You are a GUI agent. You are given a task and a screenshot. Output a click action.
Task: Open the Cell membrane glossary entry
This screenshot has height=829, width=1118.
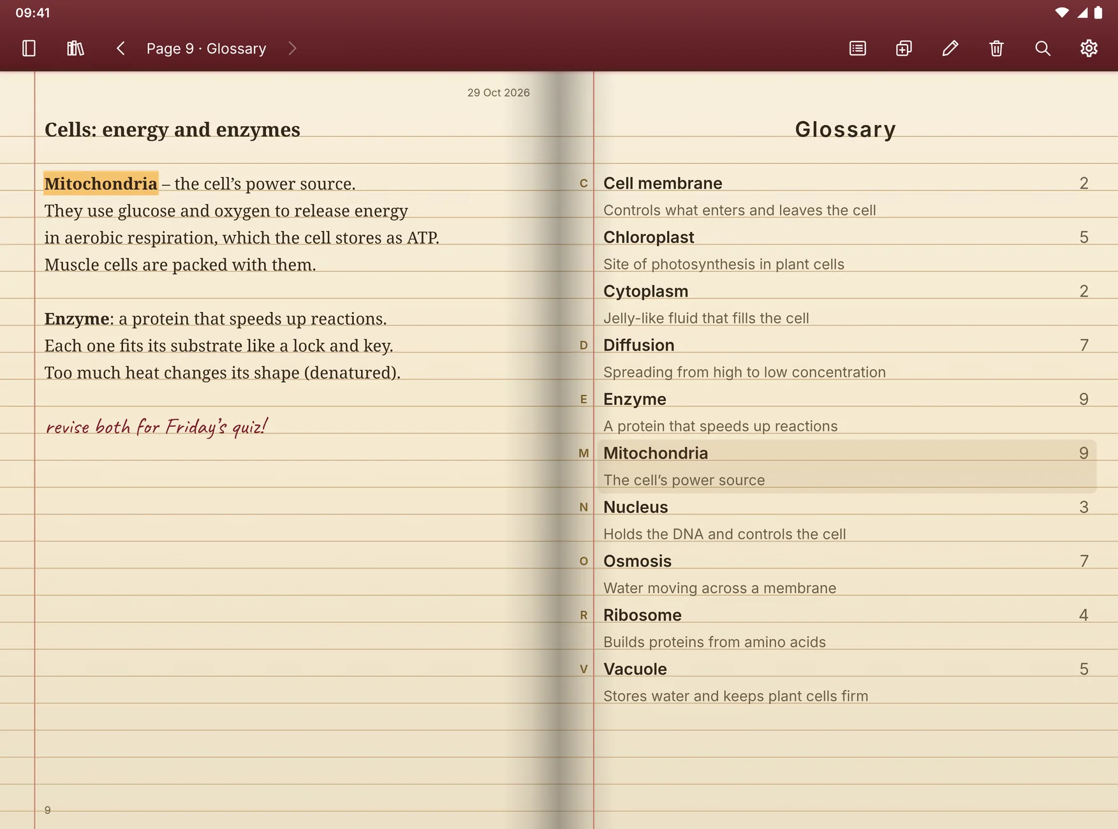tap(846, 197)
